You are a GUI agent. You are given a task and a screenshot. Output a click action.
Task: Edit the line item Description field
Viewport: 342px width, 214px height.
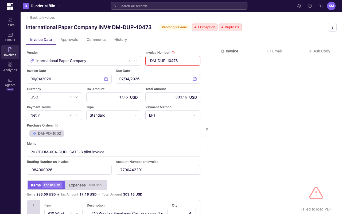(x=127, y=212)
